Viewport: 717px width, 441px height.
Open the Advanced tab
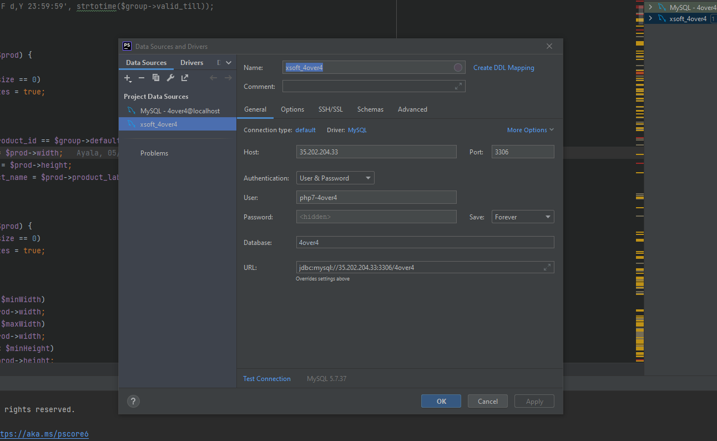(412, 109)
